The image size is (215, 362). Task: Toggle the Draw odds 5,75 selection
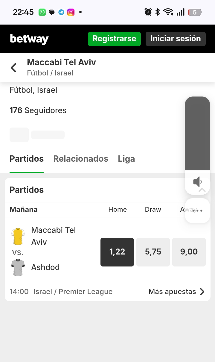click(153, 252)
